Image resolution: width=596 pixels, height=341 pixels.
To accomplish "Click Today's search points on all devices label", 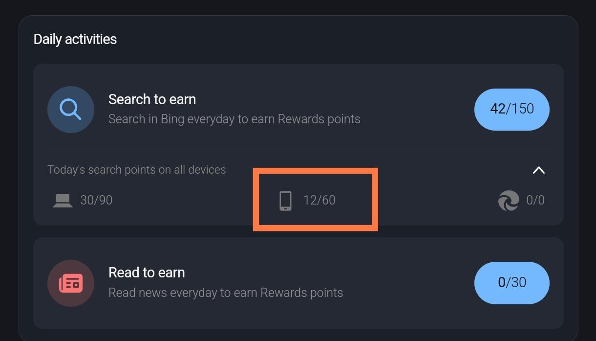I will pos(137,169).
